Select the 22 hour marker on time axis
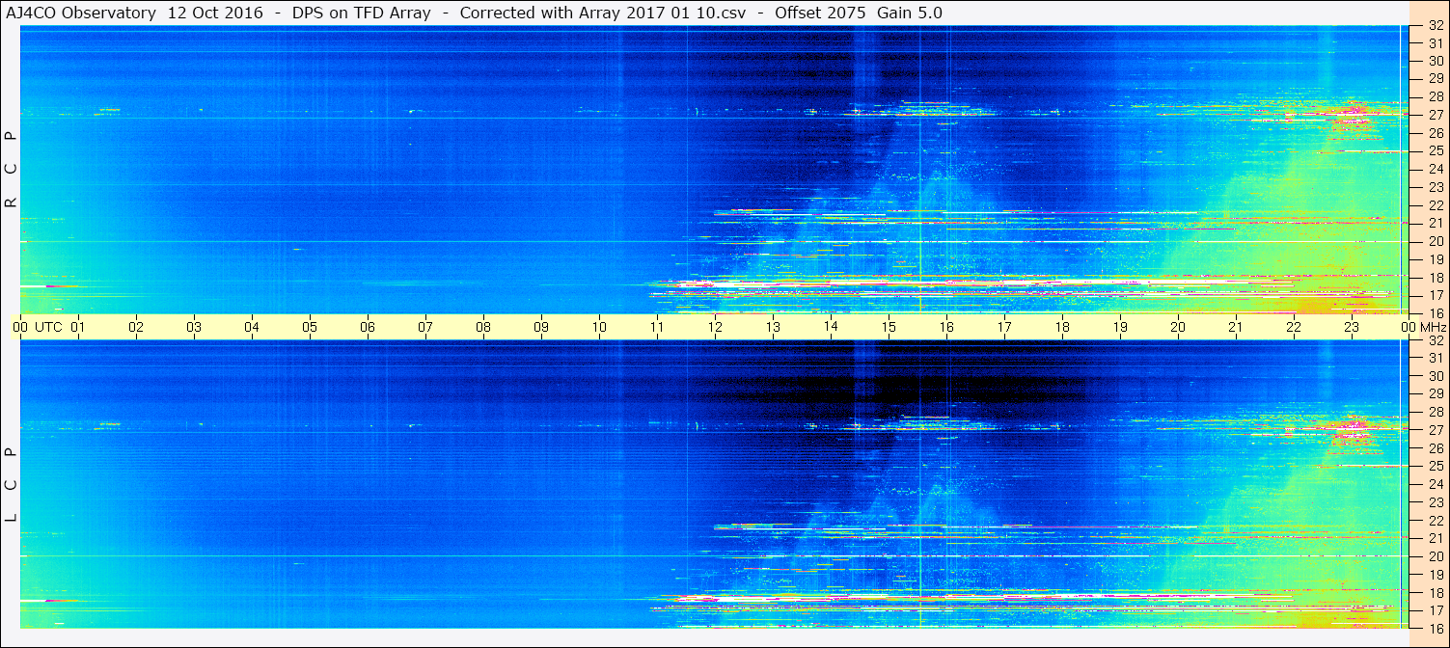The height and width of the screenshot is (648, 1450). tap(1294, 327)
